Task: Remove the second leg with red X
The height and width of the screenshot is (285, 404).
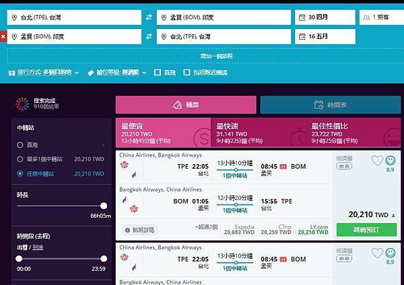Action: [3, 36]
